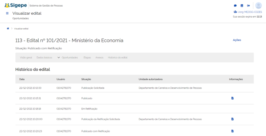Click the logout exit icon
This screenshot has height=136, width=266.
[248, 6]
